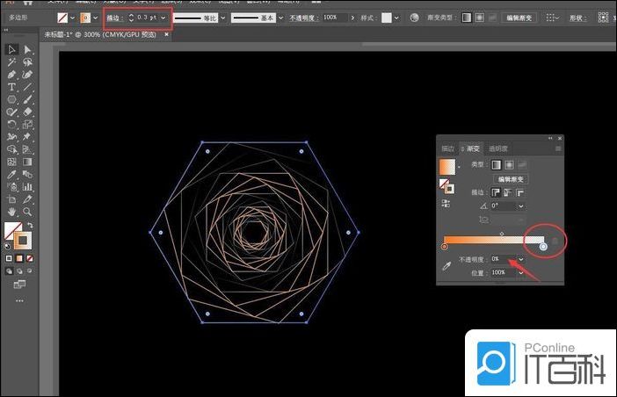This screenshot has height=397, width=617.
Task: Select the Hand tool
Action: coord(12,212)
